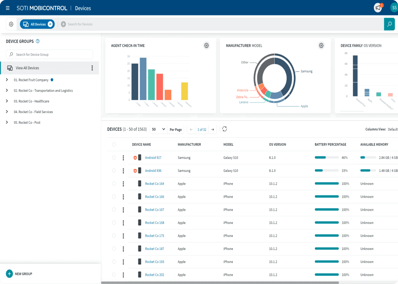Image resolution: width=398 pixels, height=284 pixels.
Task: Open Android 927 device link
Action: [x=153, y=158]
